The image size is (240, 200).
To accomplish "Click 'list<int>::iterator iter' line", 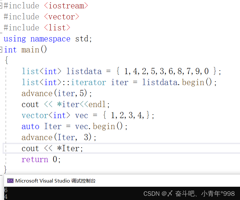I will pyautogui.click(x=119, y=82).
